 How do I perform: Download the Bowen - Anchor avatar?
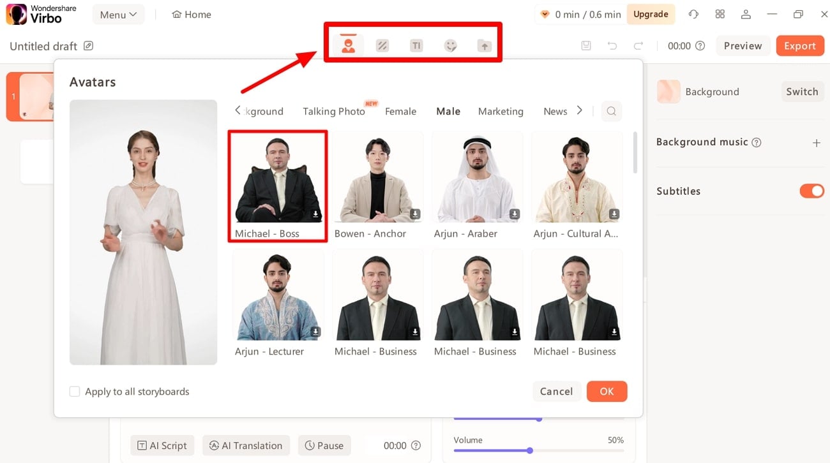point(415,214)
